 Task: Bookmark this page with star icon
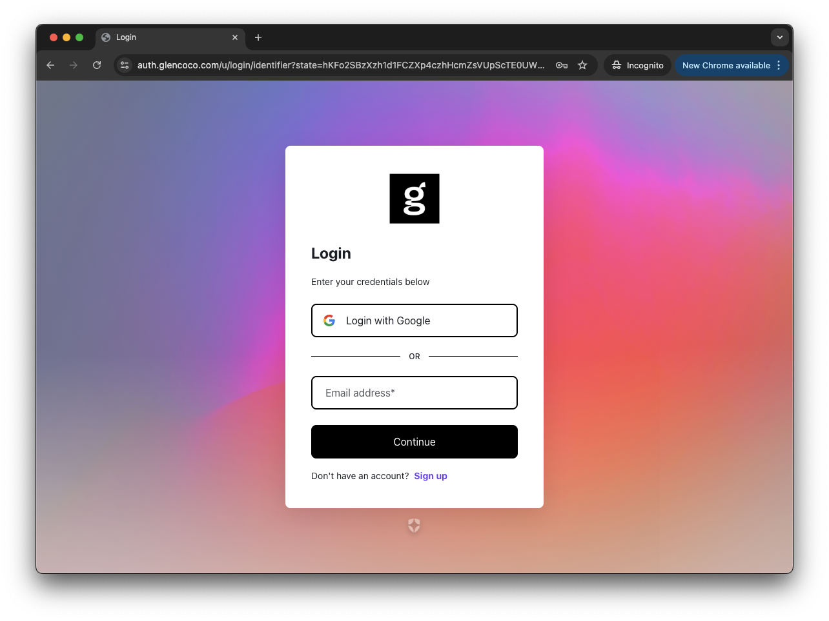[582, 65]
